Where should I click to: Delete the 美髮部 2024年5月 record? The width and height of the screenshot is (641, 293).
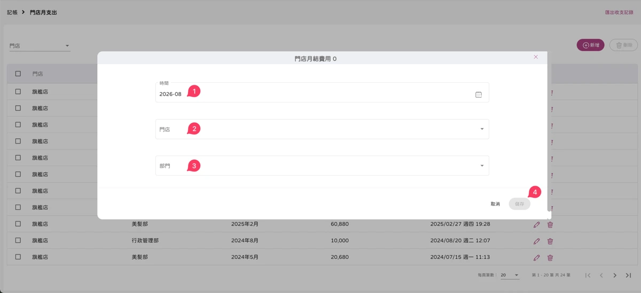point(550,258)
